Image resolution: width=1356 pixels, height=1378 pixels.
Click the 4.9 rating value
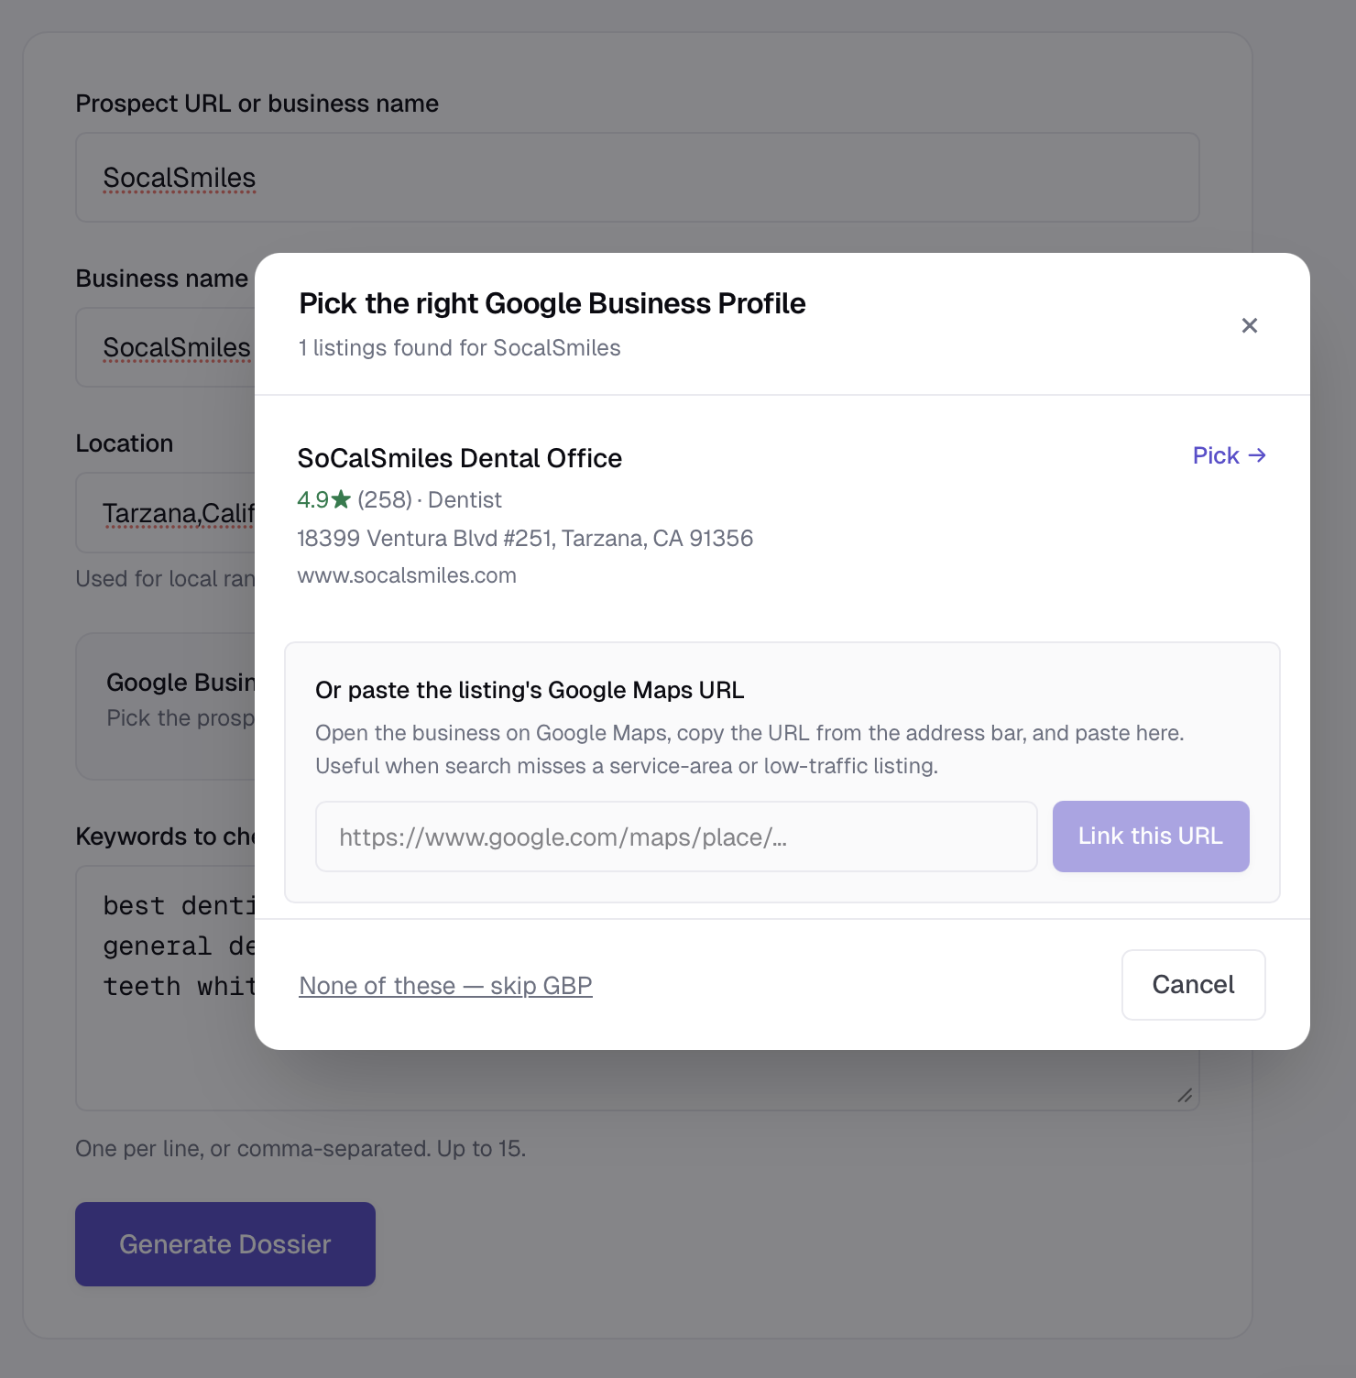pos(312,499)
